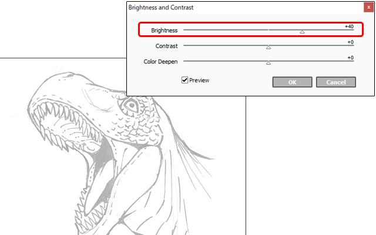Viewport: 376px width, 235px height.
Task: Click the Color Deepen label
Action: pos(161,61)
